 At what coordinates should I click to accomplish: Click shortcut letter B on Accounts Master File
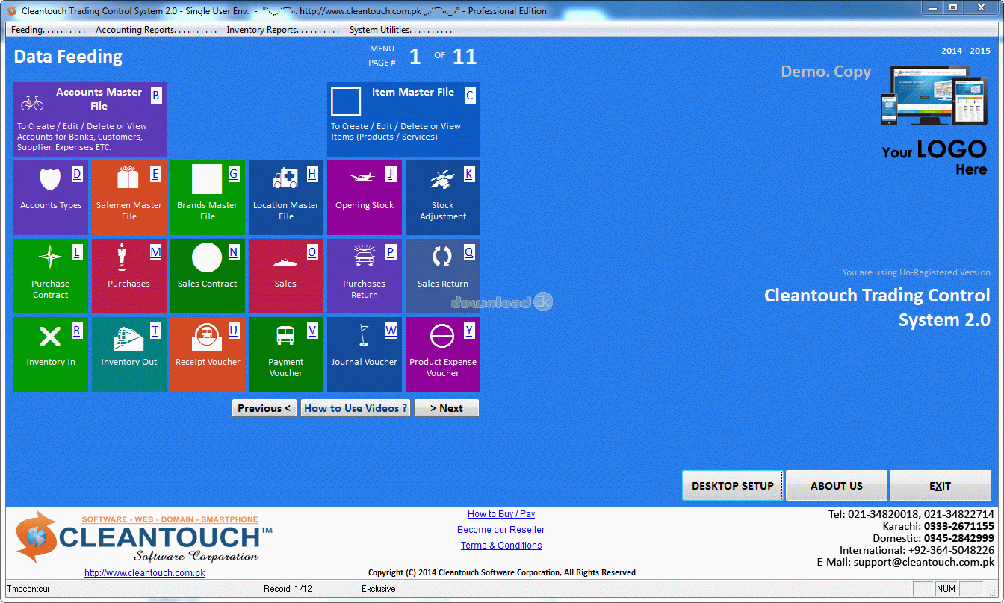[x=155, y=96]
